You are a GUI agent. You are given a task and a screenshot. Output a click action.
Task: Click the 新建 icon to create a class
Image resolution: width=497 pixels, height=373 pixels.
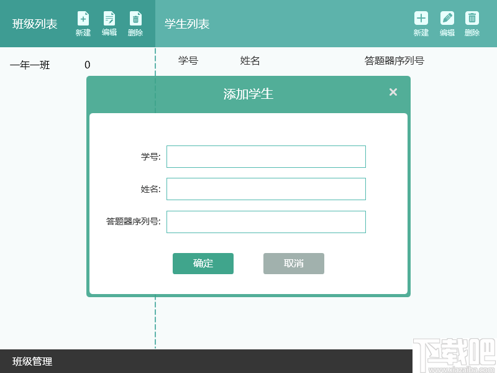[83, 19]
